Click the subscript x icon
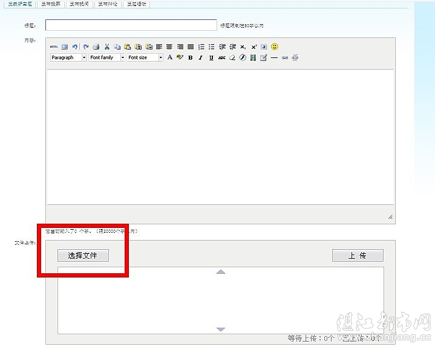435x347 pixels. coord(243,47)
